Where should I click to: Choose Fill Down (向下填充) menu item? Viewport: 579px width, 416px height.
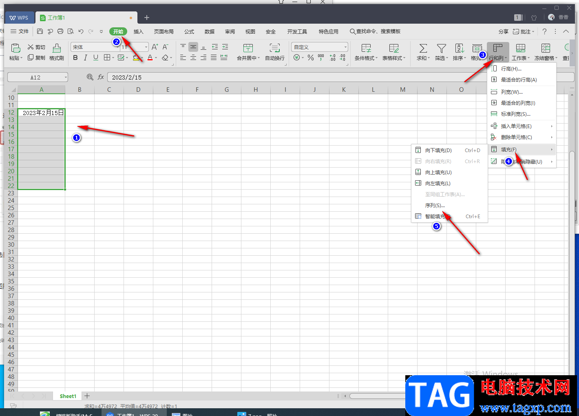(449, 150)
